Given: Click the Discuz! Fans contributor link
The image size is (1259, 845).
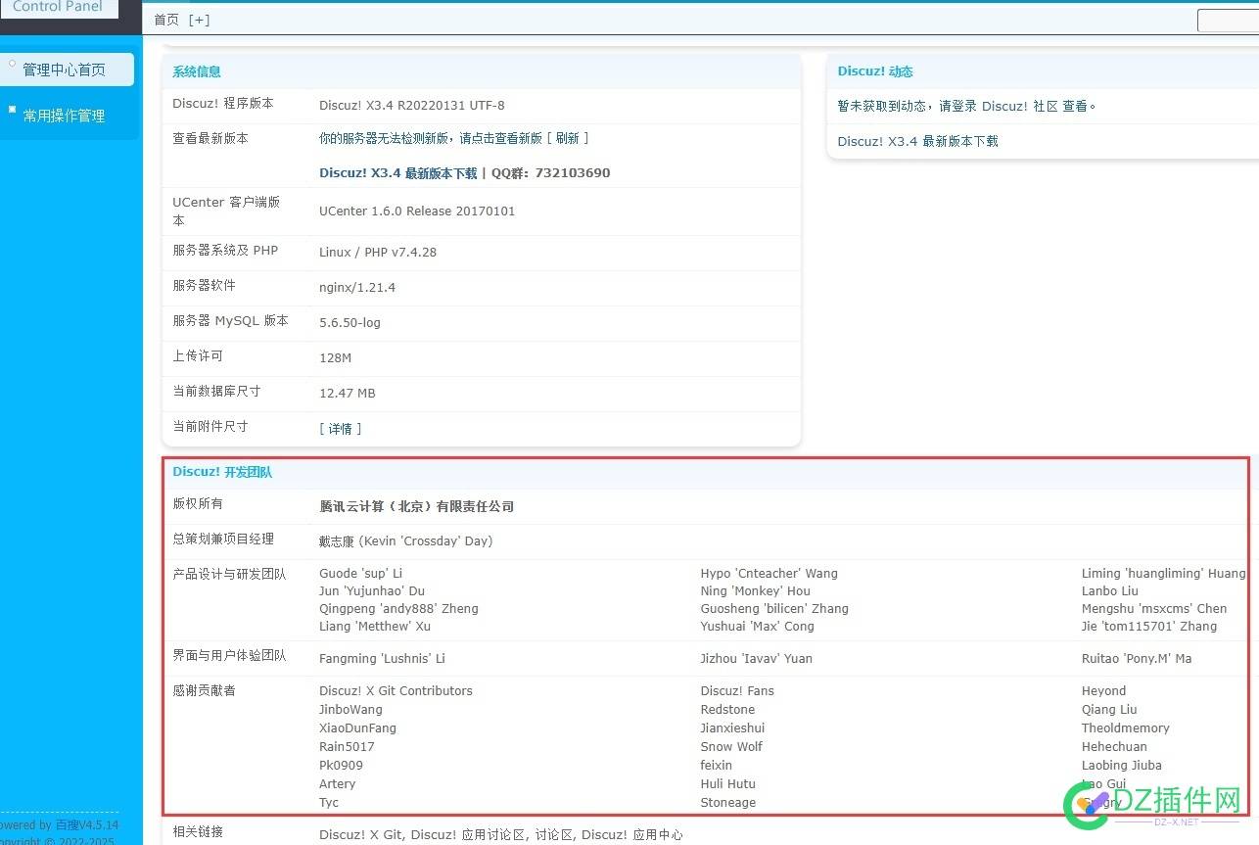Looking at the screenshot, I should (x=737, y=691).
